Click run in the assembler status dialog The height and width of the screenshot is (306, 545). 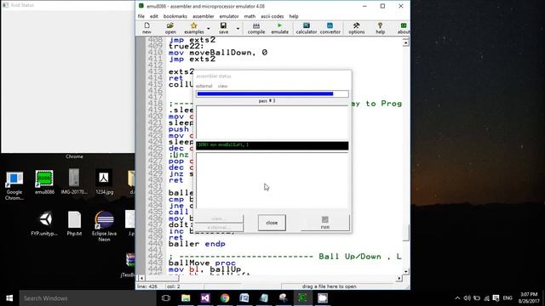click(x=325, y=223)
